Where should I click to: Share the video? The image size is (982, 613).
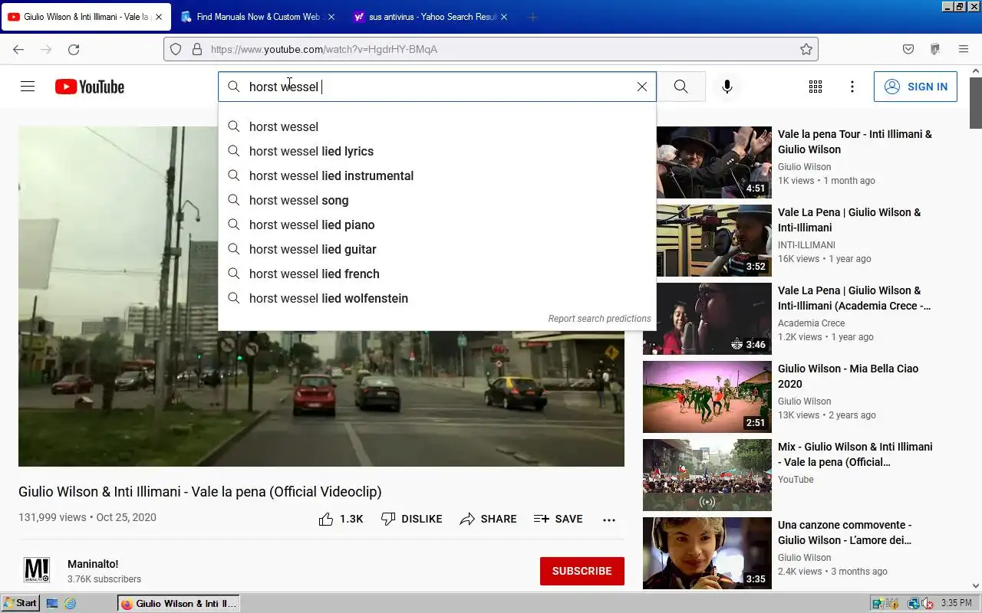488,519
